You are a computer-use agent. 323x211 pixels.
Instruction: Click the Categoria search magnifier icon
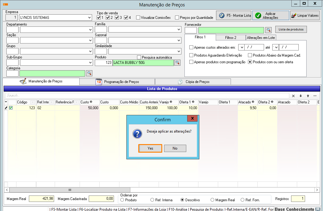point(89,73)
